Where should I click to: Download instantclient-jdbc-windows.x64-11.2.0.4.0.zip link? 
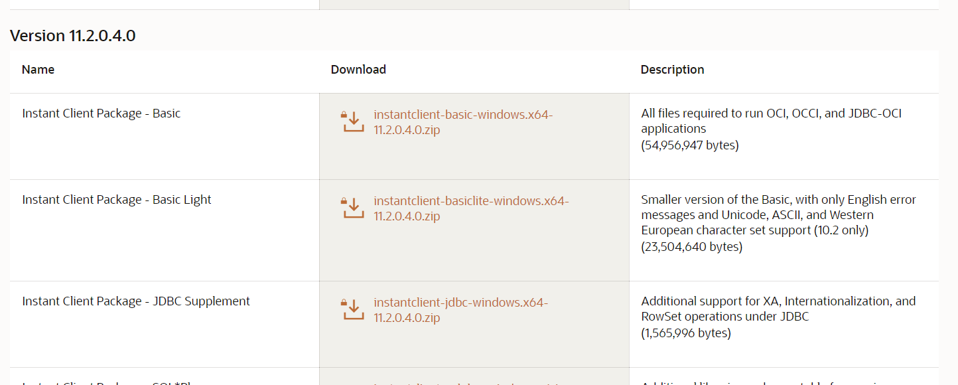[460, 310]
